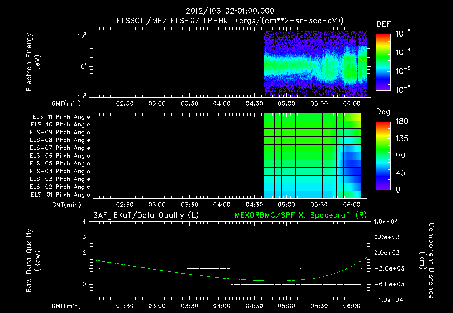Select the ELS-06 Pitch Angle row label
The width and height of the screenshot is (453, 313).
(x=60, y=156)
